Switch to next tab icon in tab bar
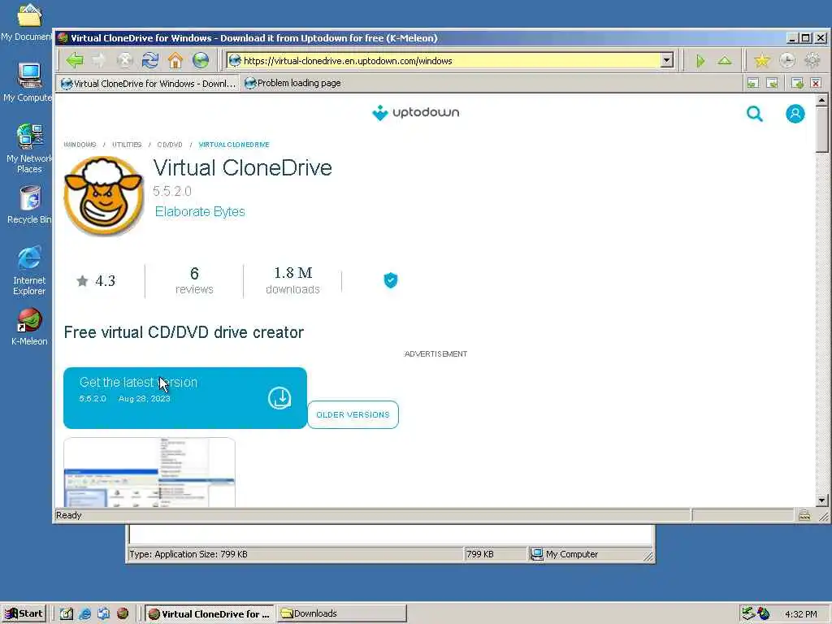The image size is (832, 624). click(x=773, y=84)
